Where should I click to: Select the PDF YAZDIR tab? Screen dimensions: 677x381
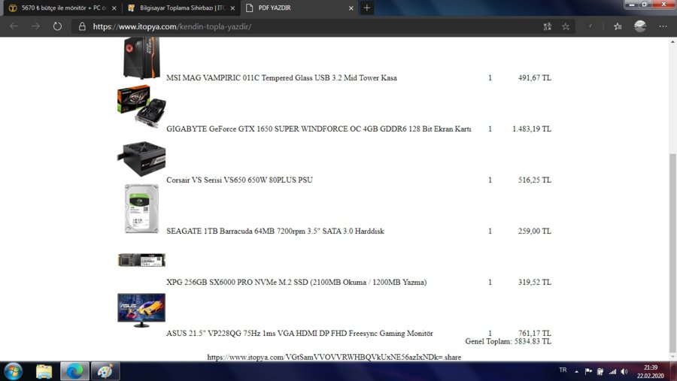click(299, 8)
